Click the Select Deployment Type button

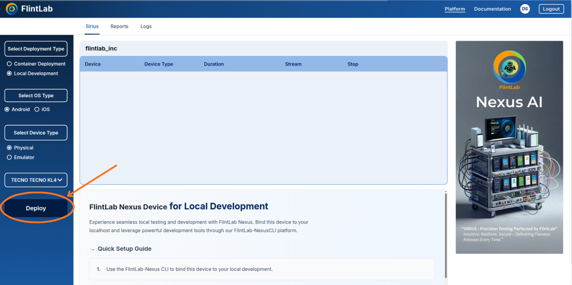click(x=36, y=49)
